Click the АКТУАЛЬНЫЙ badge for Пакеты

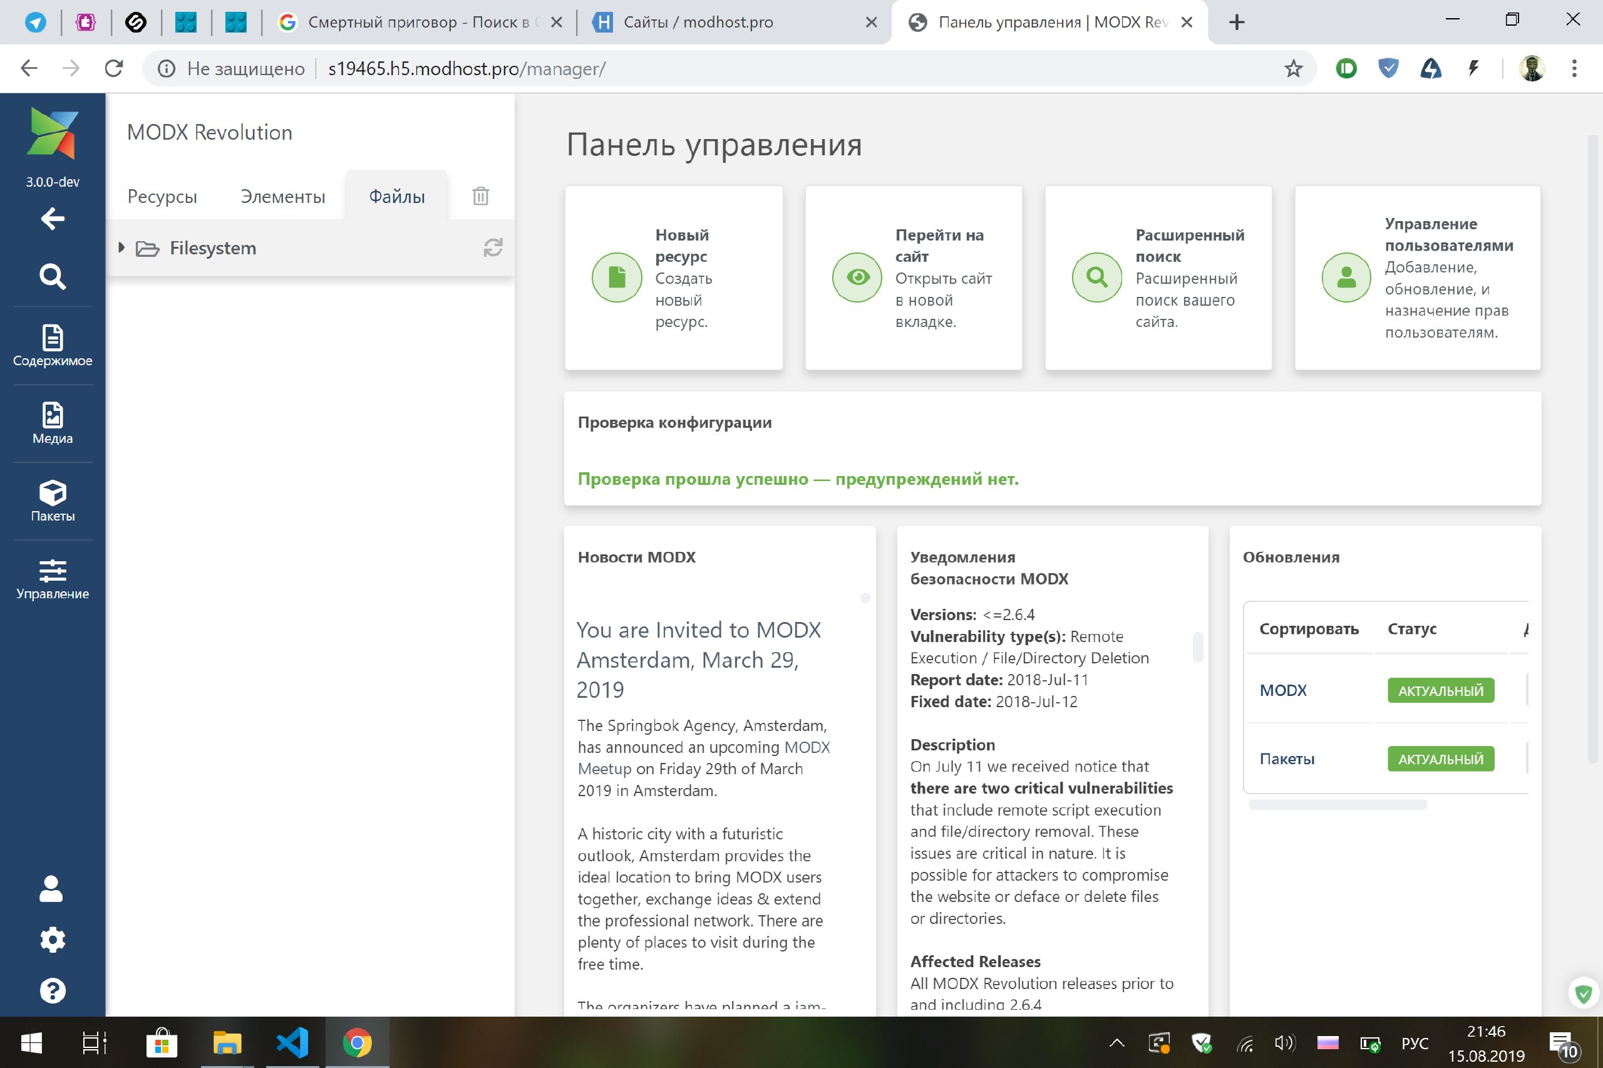[x=1440, y=759]
